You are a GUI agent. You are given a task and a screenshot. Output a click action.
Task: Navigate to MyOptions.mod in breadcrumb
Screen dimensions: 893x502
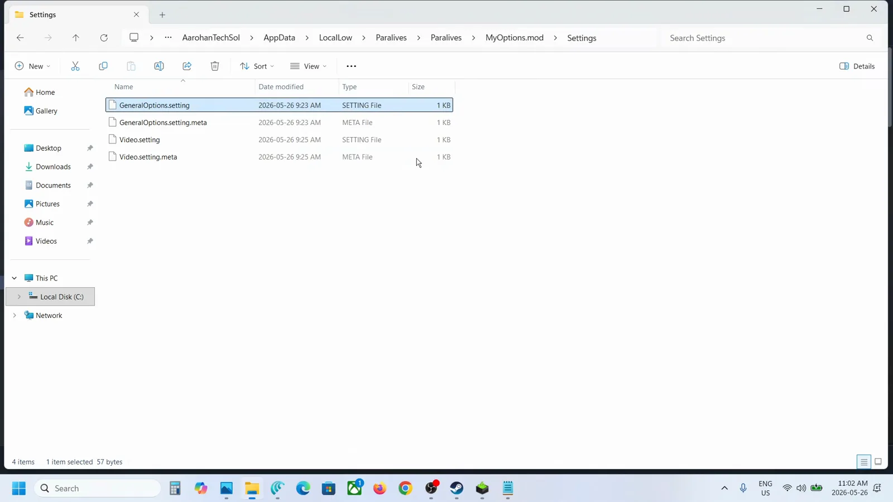(x=515, y=37)
